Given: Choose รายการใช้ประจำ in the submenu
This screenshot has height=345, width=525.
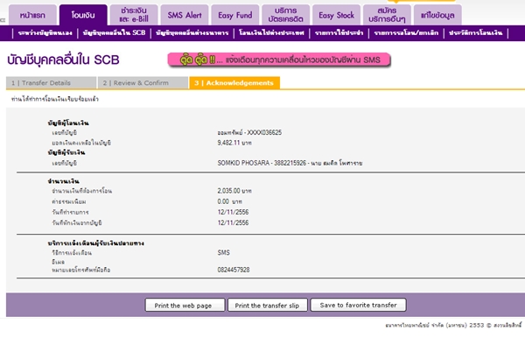Looking at the screenshot, I should (339, 32).
